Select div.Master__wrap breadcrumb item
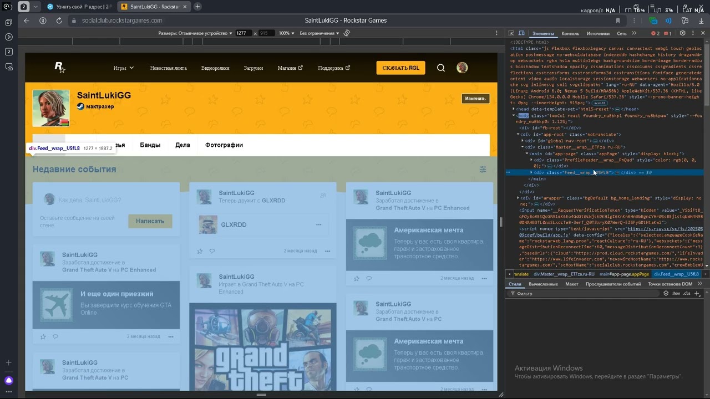This screenshot has width=710, height=399. pos(564,274)
